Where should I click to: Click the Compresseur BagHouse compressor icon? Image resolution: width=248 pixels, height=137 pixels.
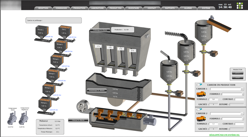pyautogui.click(x=25, y=120)
